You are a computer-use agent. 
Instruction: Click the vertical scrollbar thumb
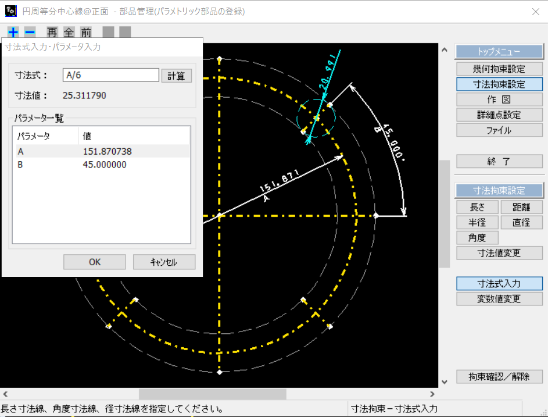(444, 214)
